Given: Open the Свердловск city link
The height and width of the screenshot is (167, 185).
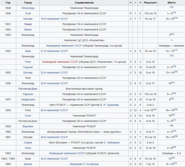Looking at the screenshot, I should 28,99.
